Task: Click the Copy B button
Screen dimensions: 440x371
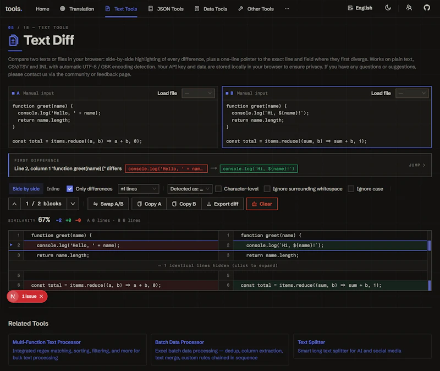Action: (x=184, y=204)
